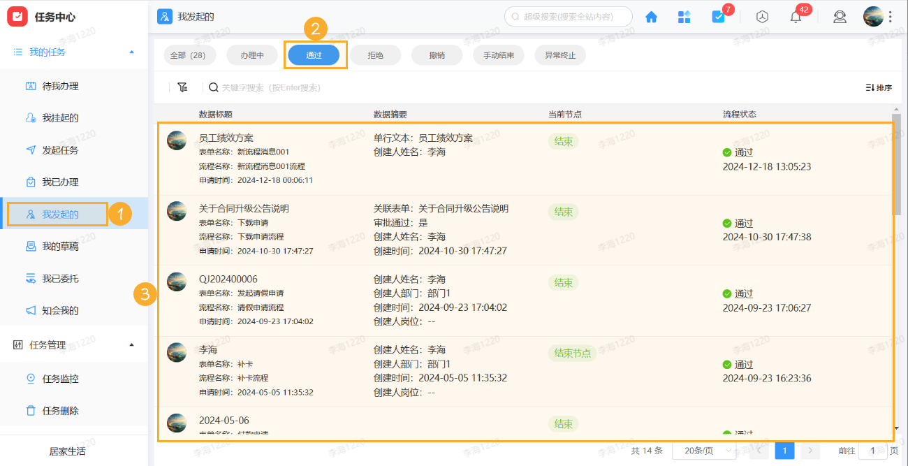Open the time/history hexagon icon
The height and width of the screenshot is (466, 908).
click(761, 17)
